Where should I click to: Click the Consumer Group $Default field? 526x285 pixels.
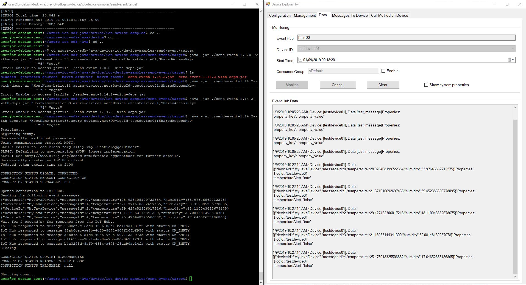tap(343, 71)
